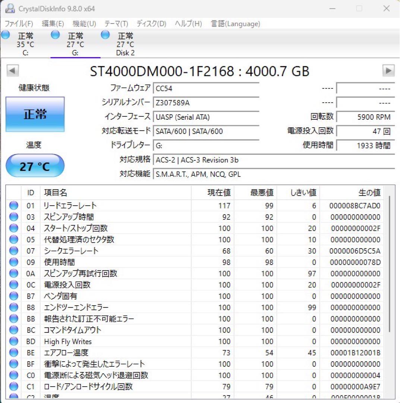
Task: Click the features field S.M.A.R.T., APM, NCQ, GPL
Action: 274,174
